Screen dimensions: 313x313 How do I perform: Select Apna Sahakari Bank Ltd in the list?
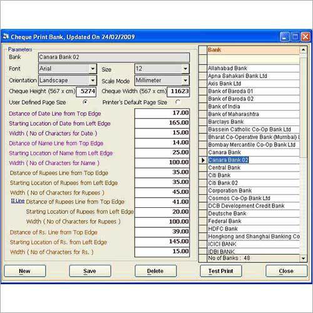(x=254, y=76)
